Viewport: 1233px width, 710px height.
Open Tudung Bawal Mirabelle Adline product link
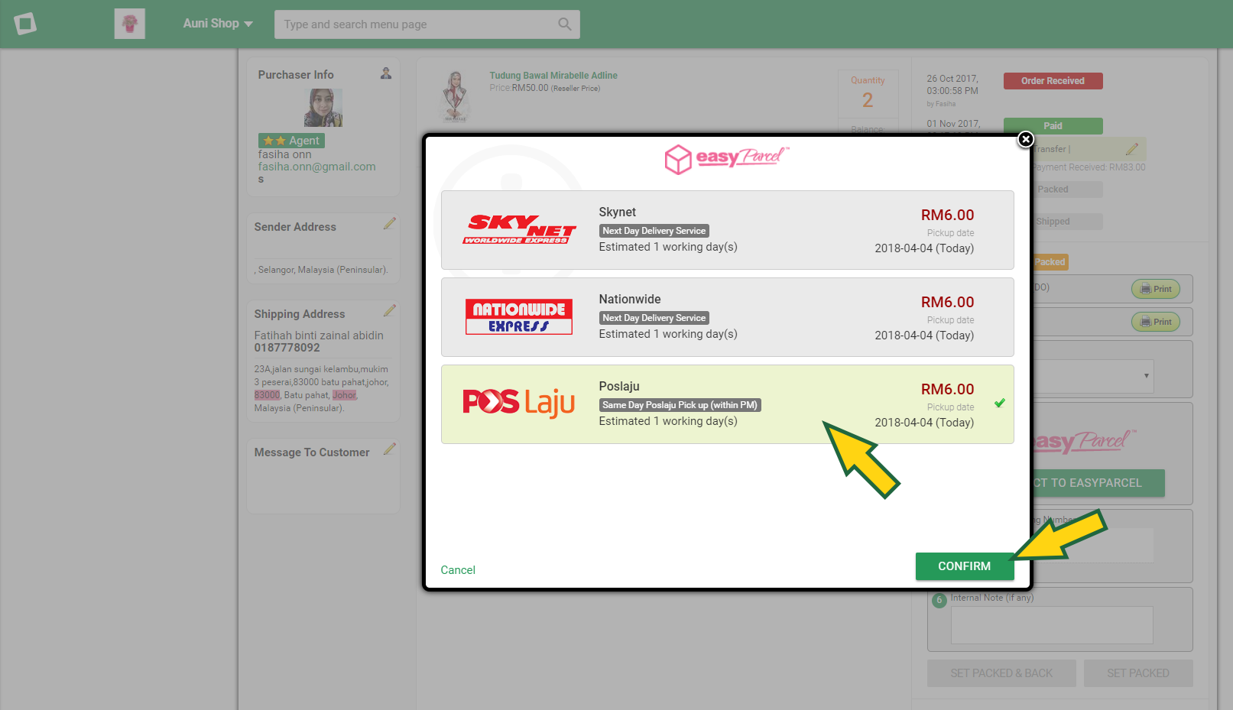553,76
